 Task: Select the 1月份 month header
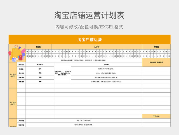(39, 47)
